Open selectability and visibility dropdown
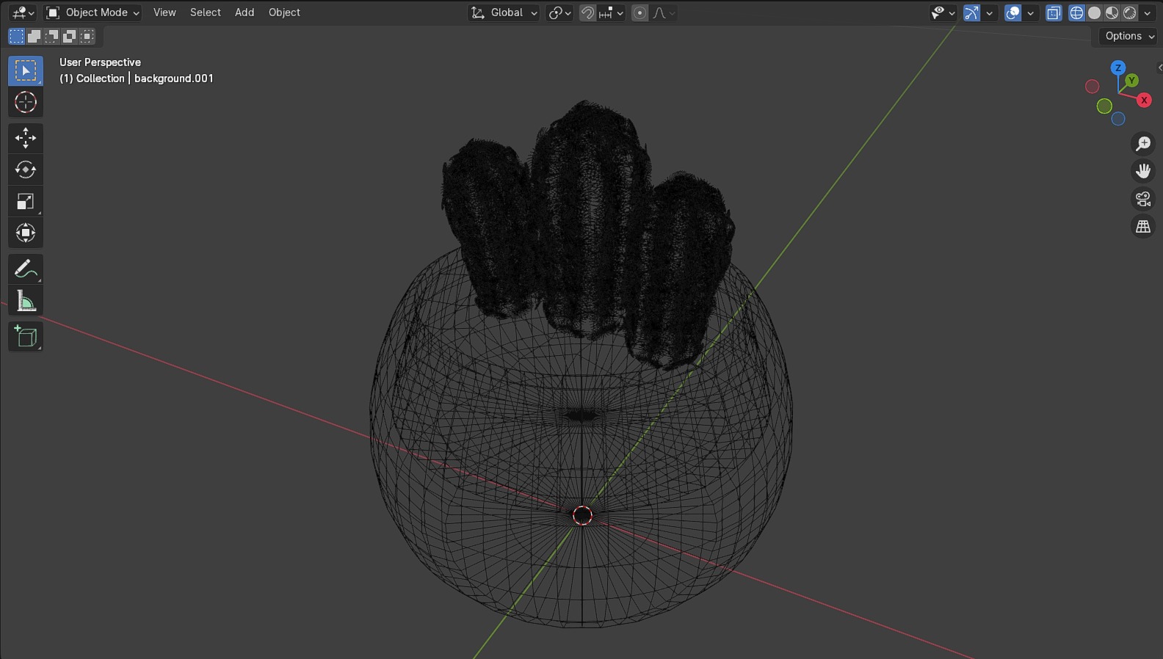Viewport: 1163px width, 659px height. pyautogui.click(x=943, y=12)
